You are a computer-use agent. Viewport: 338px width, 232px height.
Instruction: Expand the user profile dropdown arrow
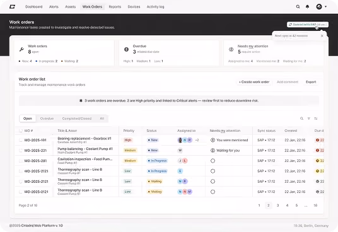point(326,7)
